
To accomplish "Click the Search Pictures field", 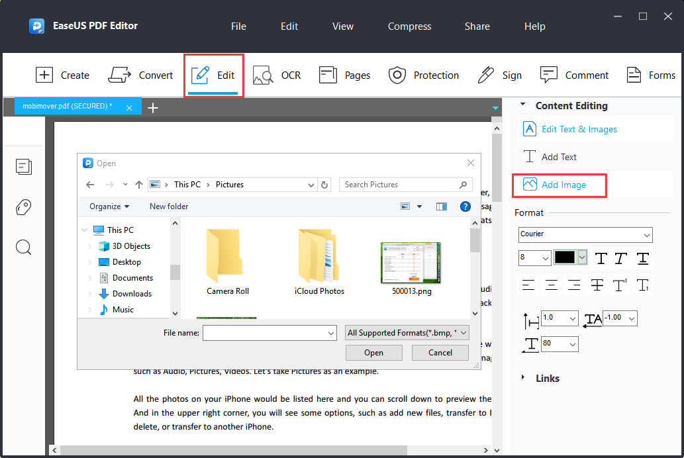I will pos(406,185).
